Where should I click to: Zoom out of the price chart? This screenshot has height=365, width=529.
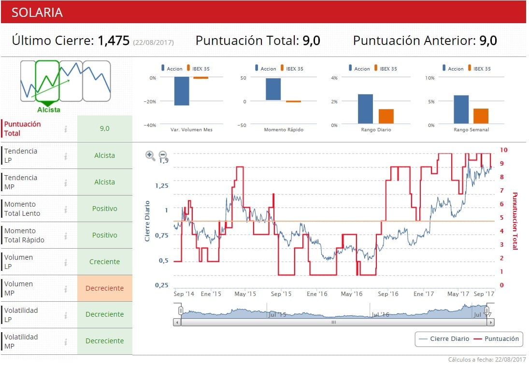(x=163, y=155)
